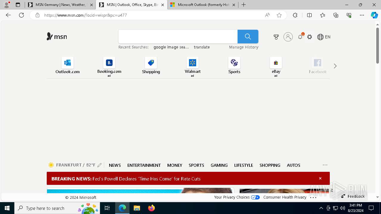Open the EN language selector
The image size is (381, 214).
[324, 37]
